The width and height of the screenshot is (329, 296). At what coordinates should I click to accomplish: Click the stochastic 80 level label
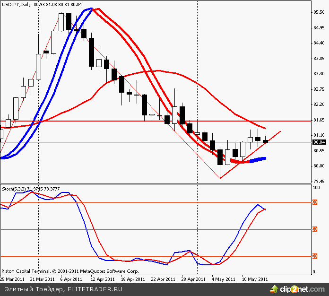pyautogui.click(x=315, y=203)
